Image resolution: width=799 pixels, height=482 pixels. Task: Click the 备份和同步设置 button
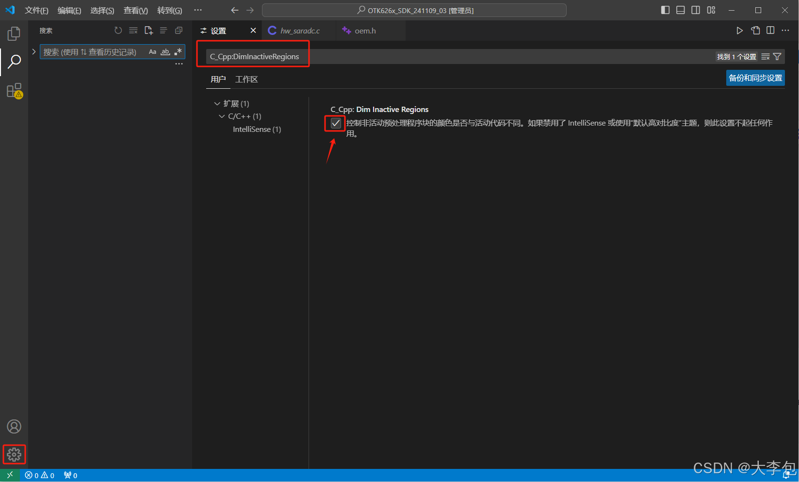pos(755,78)
